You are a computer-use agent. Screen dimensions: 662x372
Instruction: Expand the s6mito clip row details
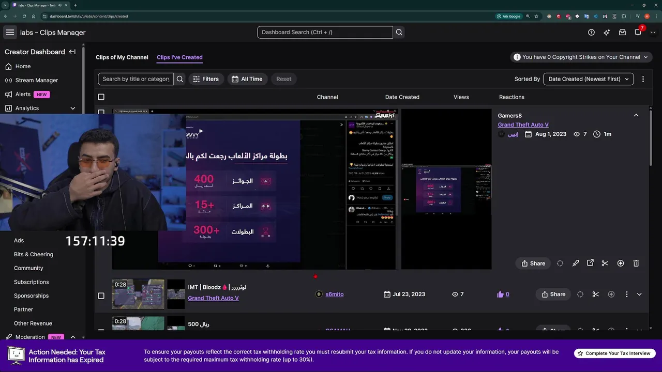point(639,294)
